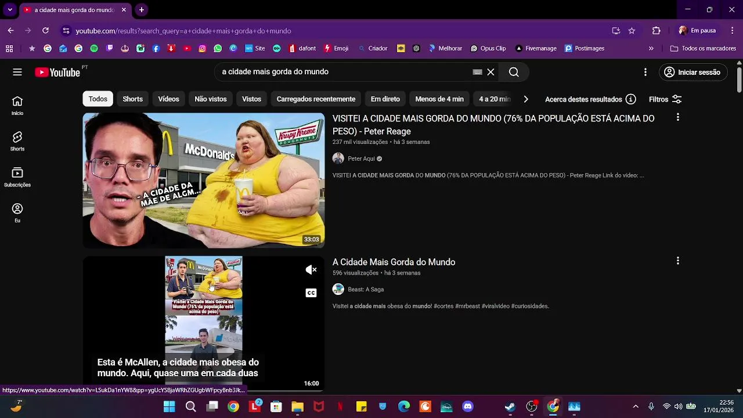Go to Início in the sidebar
743x418 pixels.
tap(17, 106)
